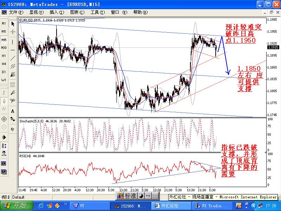281x211 pixels.
Task: Toggle the chart shift icon
Action: click(4, 146)
